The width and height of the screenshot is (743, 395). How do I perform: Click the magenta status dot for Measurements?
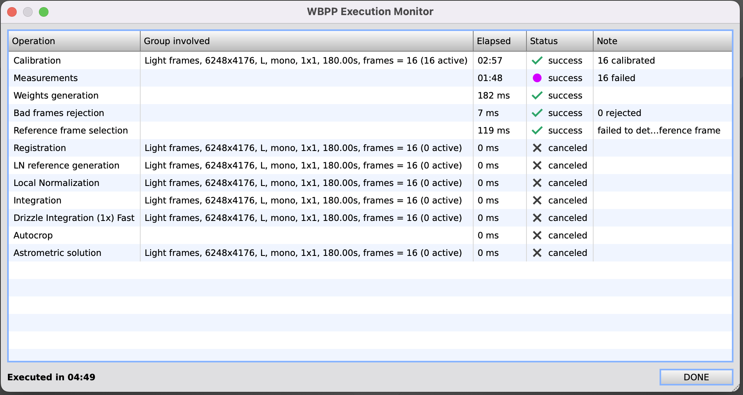click(x=537, y=78)
